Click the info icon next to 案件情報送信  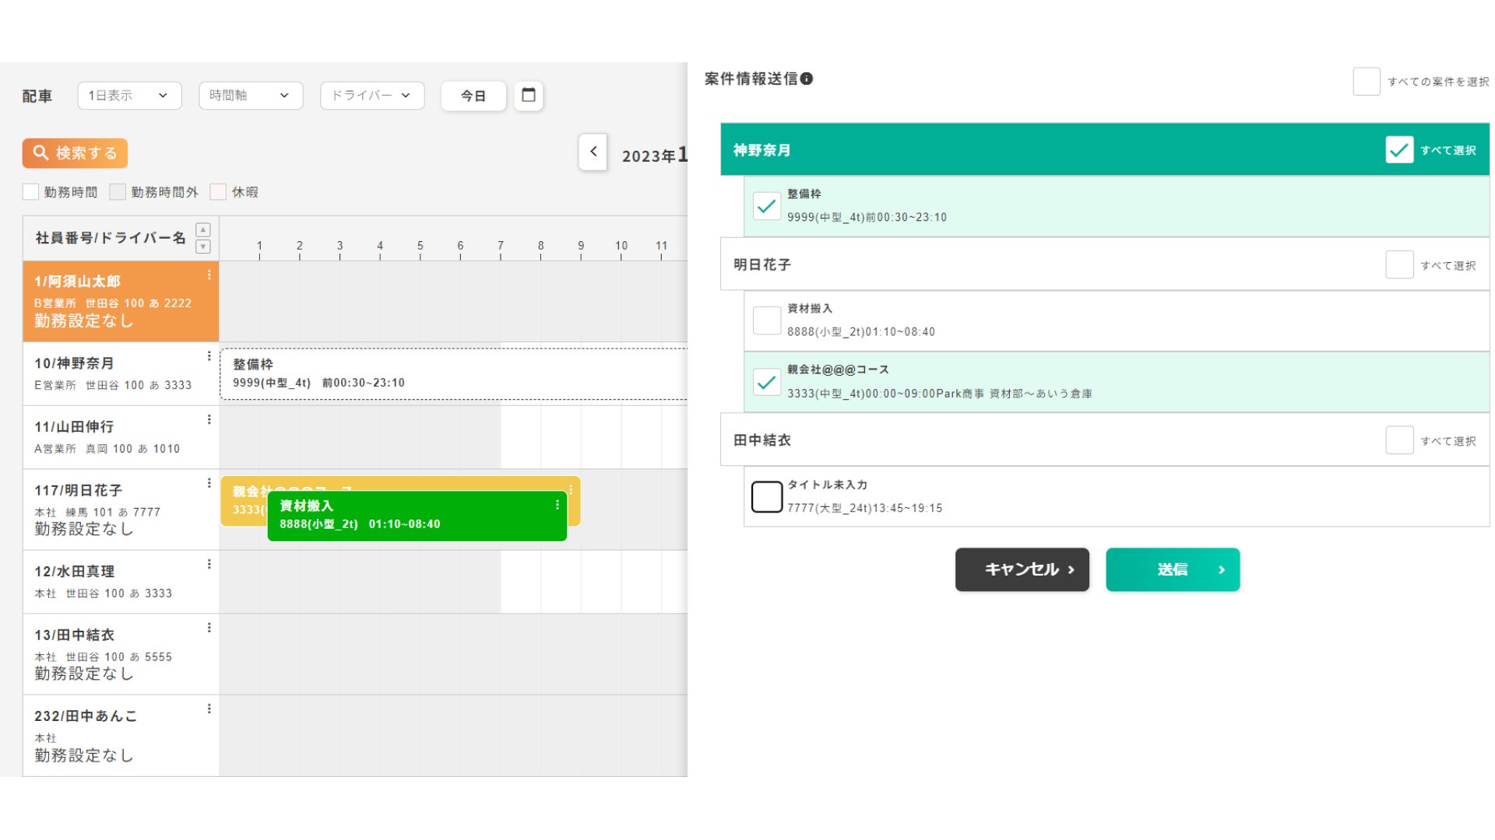[x=807, y=79]
